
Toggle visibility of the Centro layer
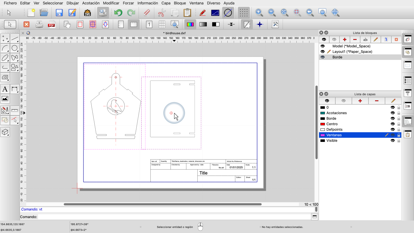coord(392,124)
